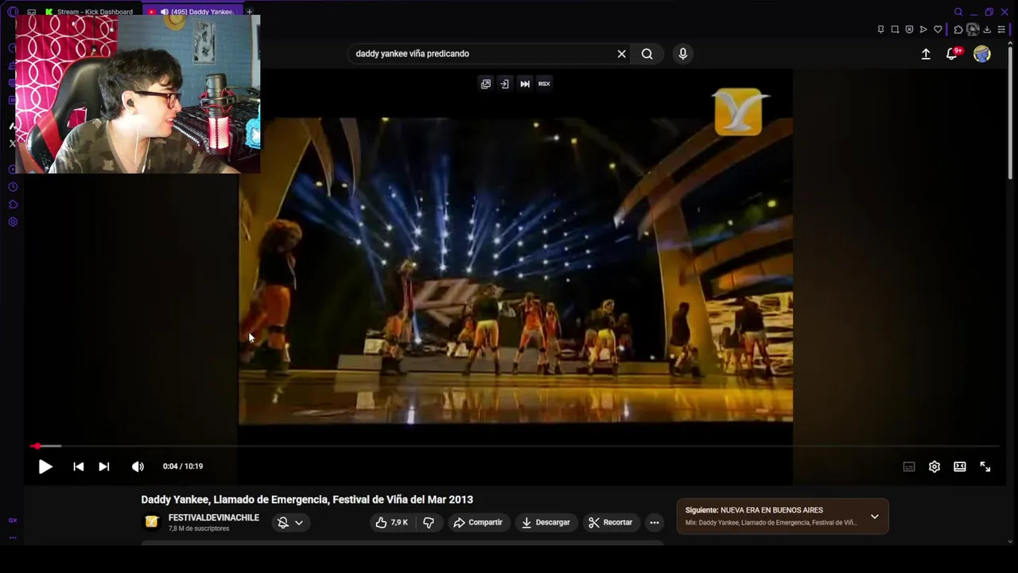1018x573 pixels.
Task: Toggle theater mode
Action: click(960, 466)
